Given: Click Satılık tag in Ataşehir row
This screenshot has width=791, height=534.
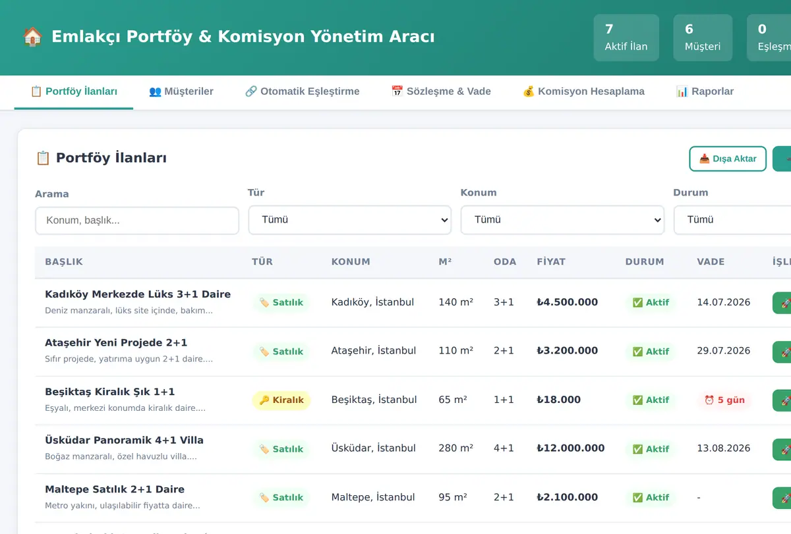Looking at the screenshot, I should [x=281, y=352].
